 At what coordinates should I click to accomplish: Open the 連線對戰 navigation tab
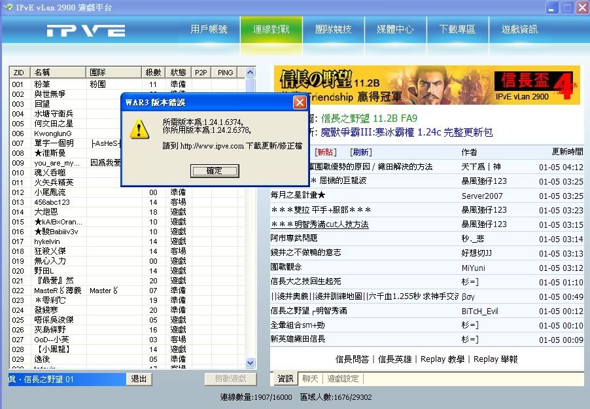271,29
